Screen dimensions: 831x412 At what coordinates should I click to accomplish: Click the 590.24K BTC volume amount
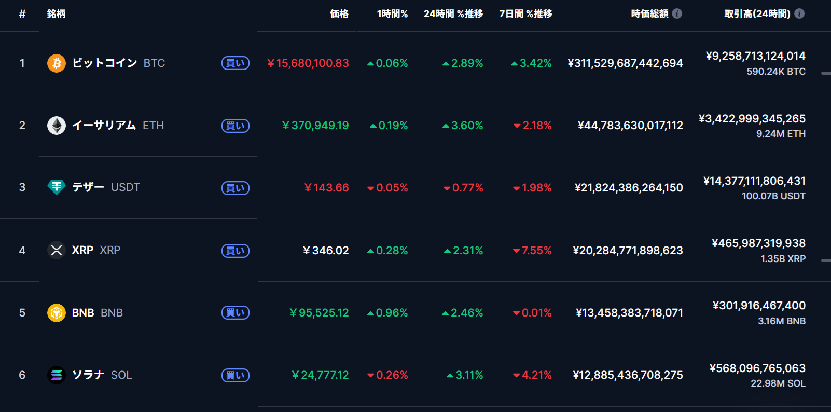(776, 72)
